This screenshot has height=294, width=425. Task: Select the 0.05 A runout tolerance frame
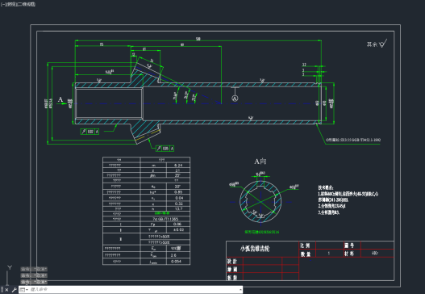[x=165, y=149]
